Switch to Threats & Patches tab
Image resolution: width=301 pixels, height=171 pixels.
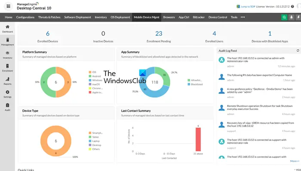(49, 17)
